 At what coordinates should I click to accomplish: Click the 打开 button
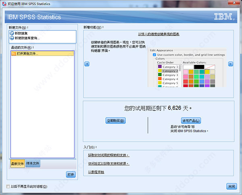coord(71,174)
